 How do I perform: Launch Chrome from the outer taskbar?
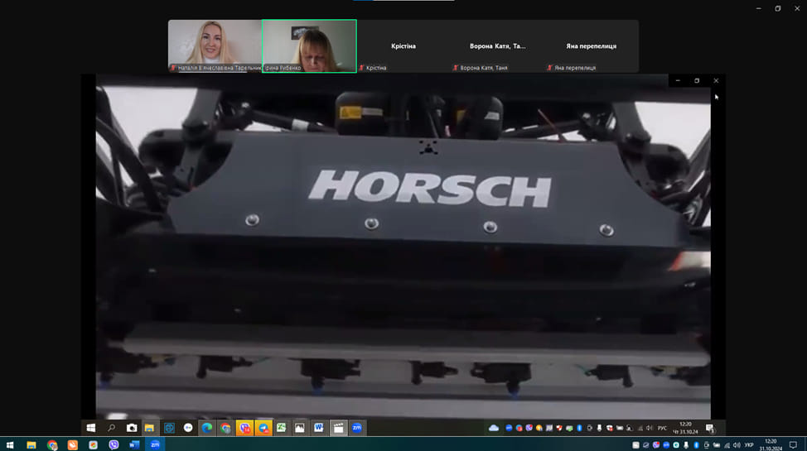[x=52, y=445]
